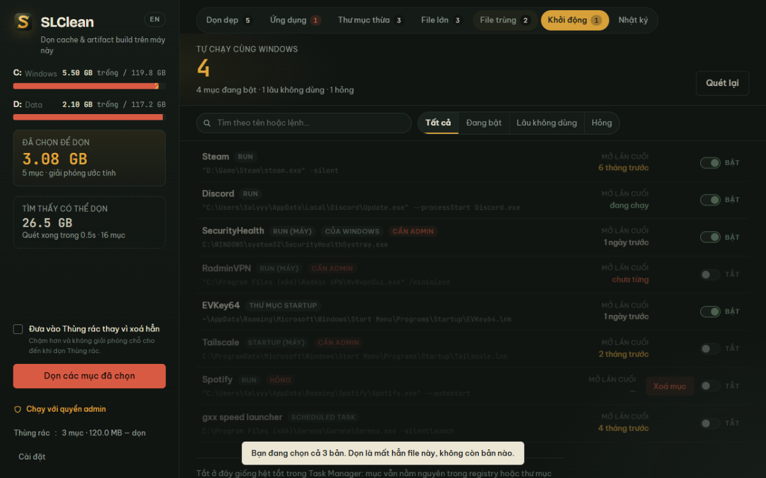The height and width of the screenshot is (478, 766).
Task: Click 'chưa từng' status for RadminVPN
Action: (630, 280)
